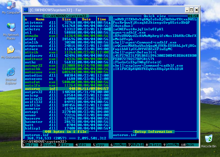Click the n sort mode letter
The height and width of the screenshot is (157, 220).
[x=26, y=19]
